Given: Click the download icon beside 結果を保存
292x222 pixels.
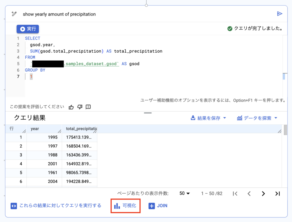Looking at the screenshot, I should pyautogui.click(x=193, y=118).
